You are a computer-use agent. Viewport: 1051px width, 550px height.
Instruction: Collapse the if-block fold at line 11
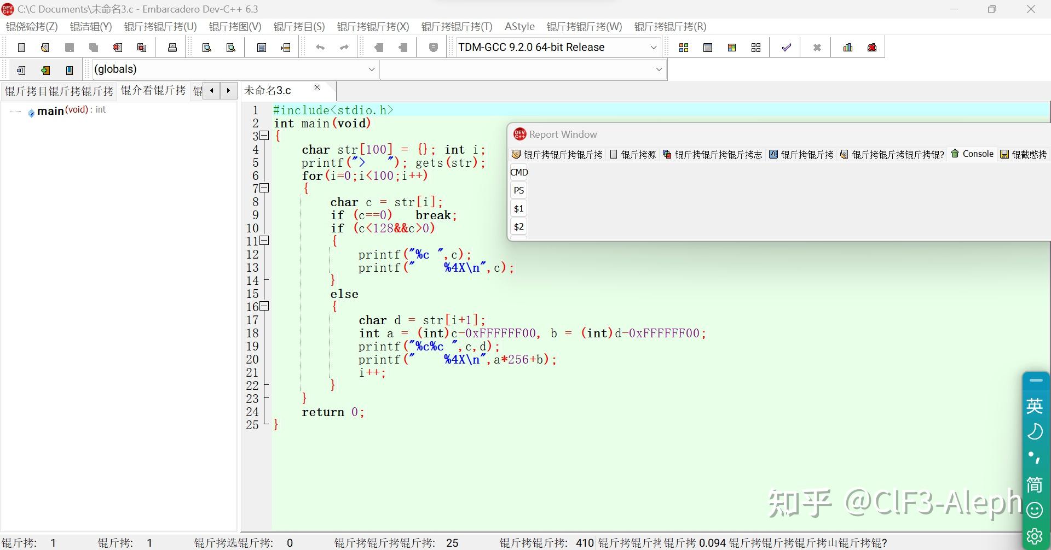264,240
